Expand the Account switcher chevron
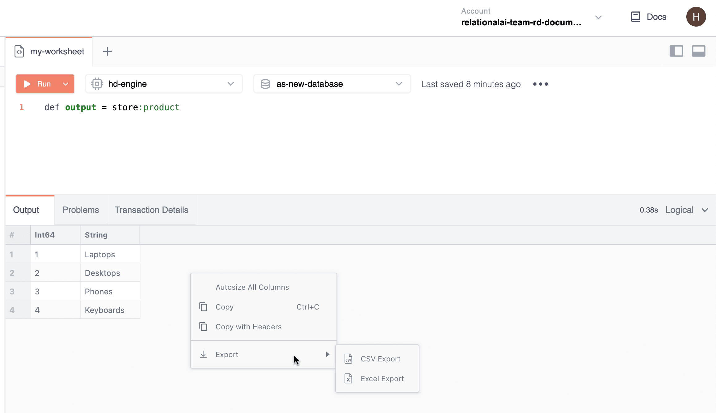This screenshot has width=716, height=413. click(598, 17)
